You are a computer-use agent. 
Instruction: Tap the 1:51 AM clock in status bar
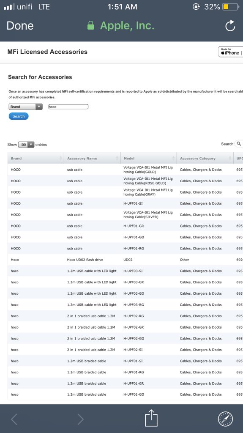point(122,7)
